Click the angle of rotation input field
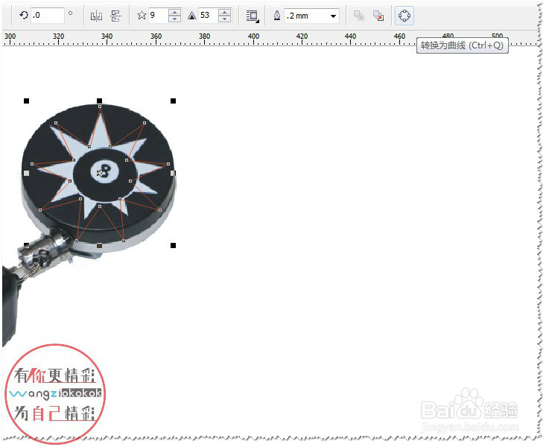This screenshot has height=447, width=549. pos(47,16)
